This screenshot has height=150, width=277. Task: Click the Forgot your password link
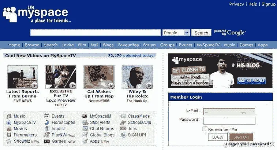tap(248, 144)
